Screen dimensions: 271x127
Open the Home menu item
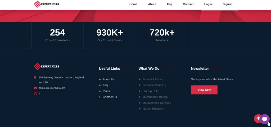[x=133, y=4]
